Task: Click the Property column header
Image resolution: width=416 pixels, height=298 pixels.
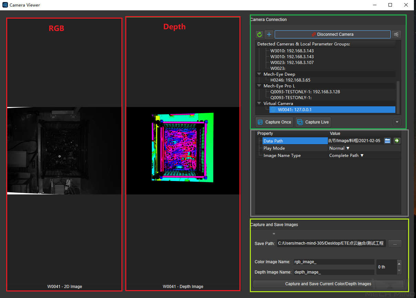Action: pyautogui.click(x=265, y=134)
